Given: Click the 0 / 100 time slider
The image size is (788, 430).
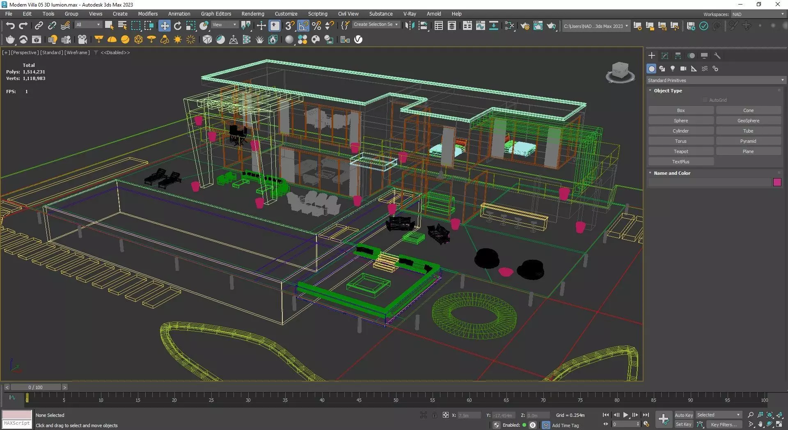Looking at the screenshot, I should pyautogui.click(x=36, y=387).
